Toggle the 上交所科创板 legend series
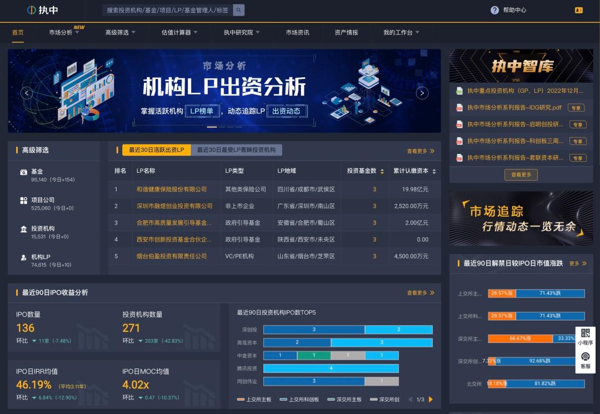The image size is (600, 414). pyautogui.click(x=299, y=400)
